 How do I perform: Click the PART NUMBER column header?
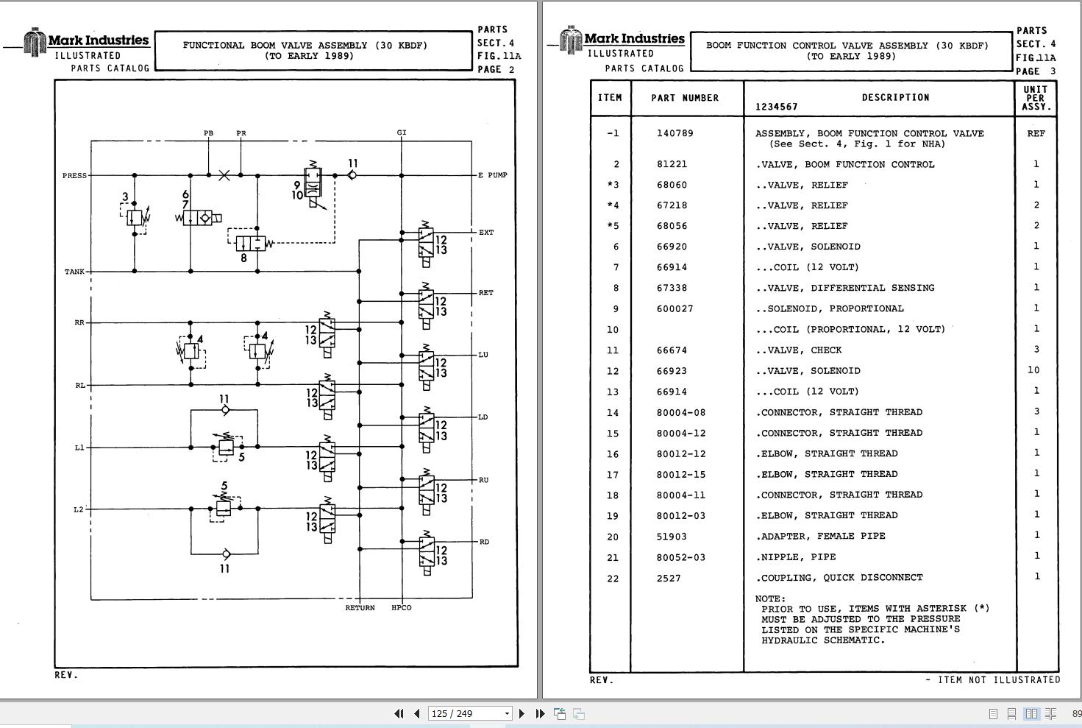(685, 98)
